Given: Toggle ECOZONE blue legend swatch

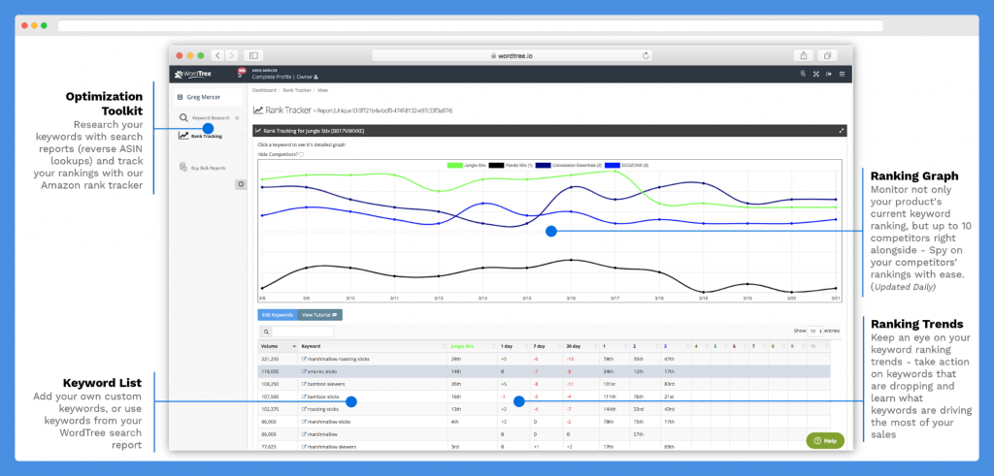Looking at the screenshot, I should pyautogui.click(x=613, y=165).
